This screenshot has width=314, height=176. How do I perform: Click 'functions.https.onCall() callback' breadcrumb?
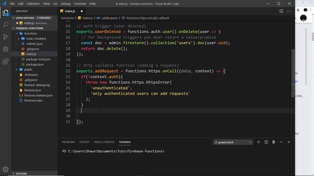[148, 18]
